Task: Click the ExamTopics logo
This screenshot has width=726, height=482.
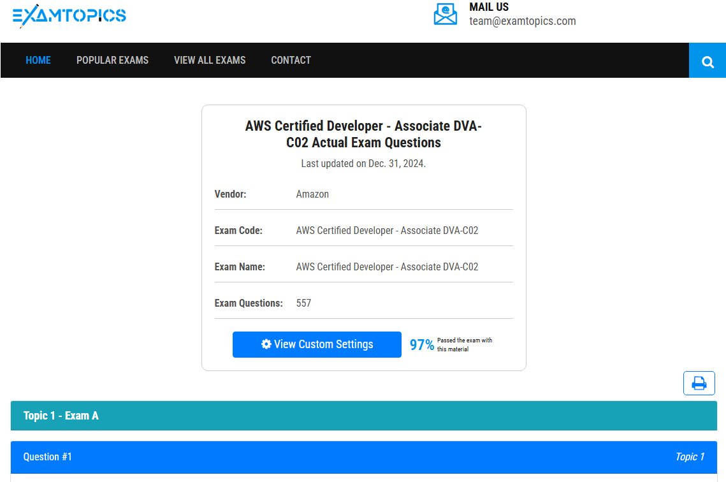Action: click(69, 16)
